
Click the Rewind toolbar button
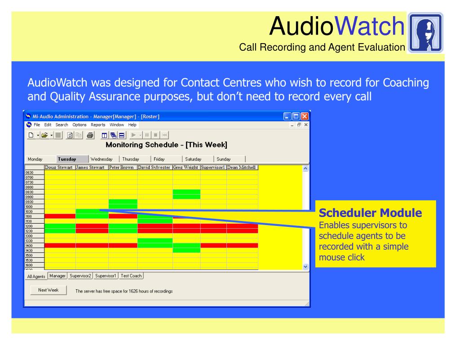click(164, 135)
